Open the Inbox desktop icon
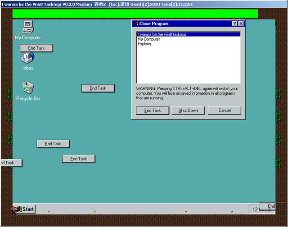 [27, 59]
